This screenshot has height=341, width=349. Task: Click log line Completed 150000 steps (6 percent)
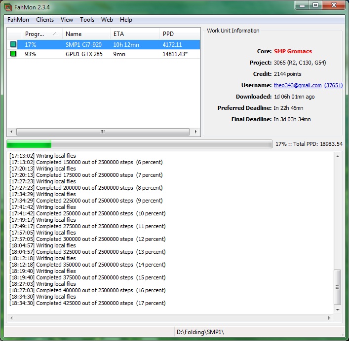(86, 162)
